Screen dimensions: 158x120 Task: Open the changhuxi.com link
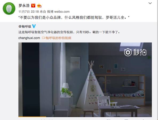[29, 38]
